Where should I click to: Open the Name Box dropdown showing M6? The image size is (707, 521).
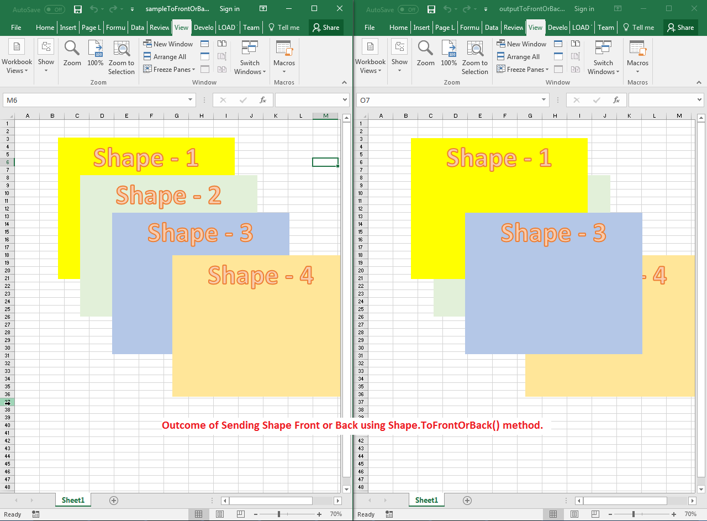[191, 100]
